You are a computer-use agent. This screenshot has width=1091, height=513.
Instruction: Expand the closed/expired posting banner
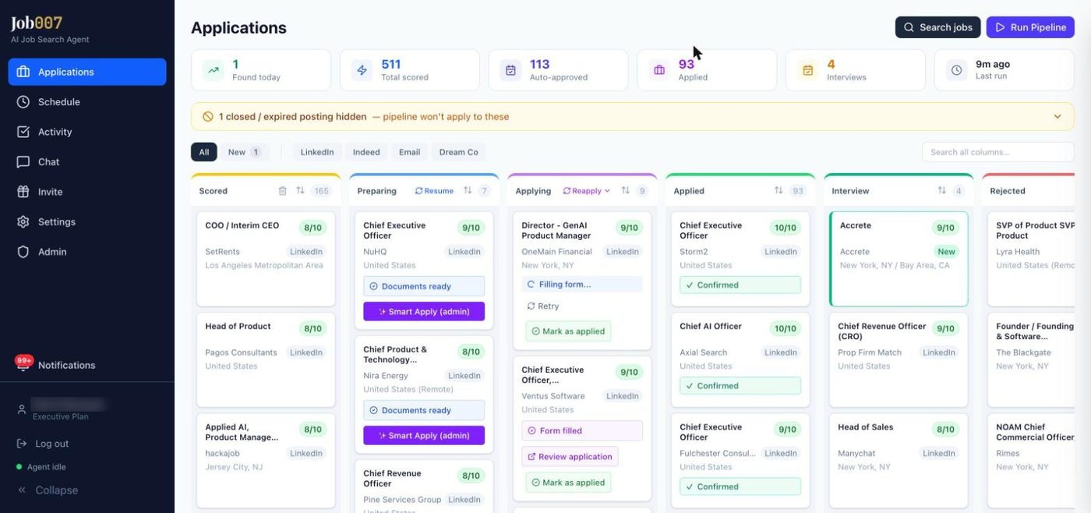(1057, 117)
